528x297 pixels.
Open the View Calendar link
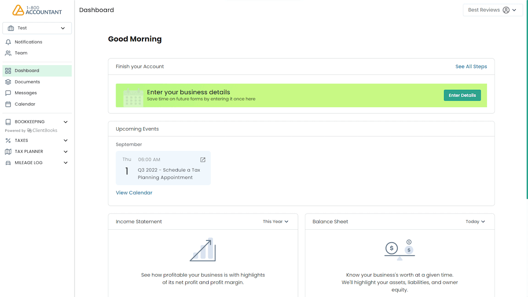[x=134, y=192]
